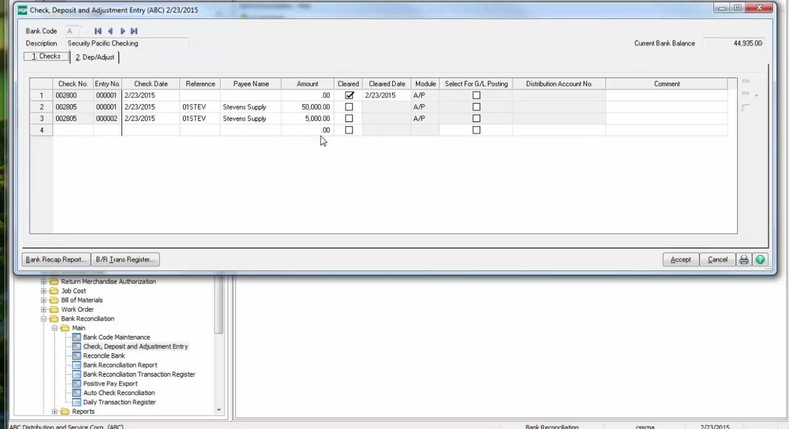
Task: Click the Bank Recap Report button
Action: [x=56, y=259]
